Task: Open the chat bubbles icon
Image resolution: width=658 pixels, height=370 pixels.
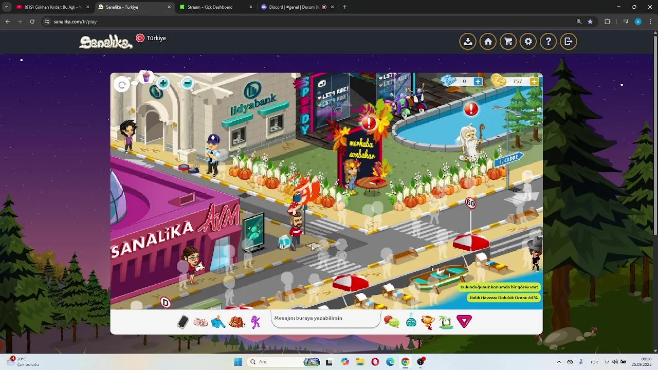Action: [x=392, y=322]
